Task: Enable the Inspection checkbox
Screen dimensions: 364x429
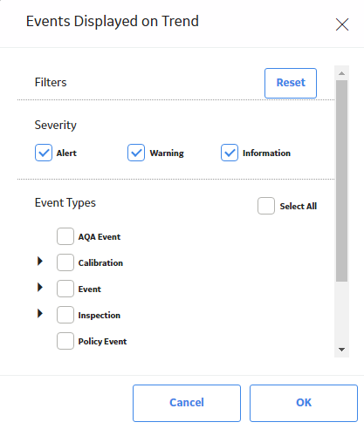Action: pyautogui.click(x=65, y=315)
